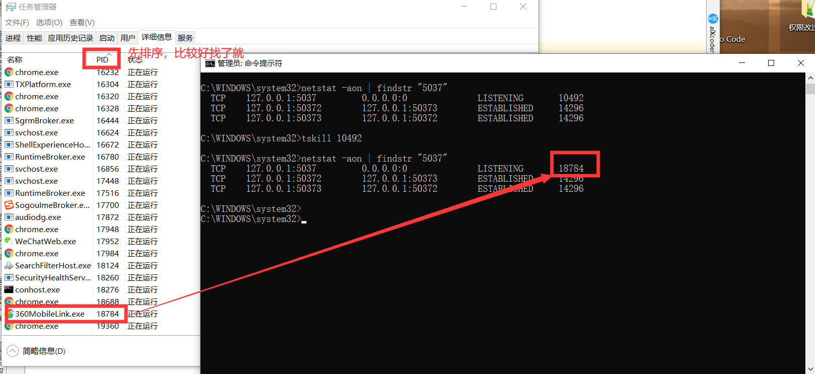Image resolution: width=815 pixels, height=374 pixels.
Task: Open the 查看(V) menu
Action: pos(82,23)
